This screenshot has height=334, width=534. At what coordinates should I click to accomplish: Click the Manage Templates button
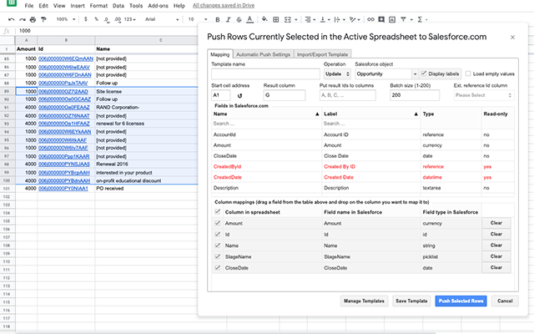(364, 300)
